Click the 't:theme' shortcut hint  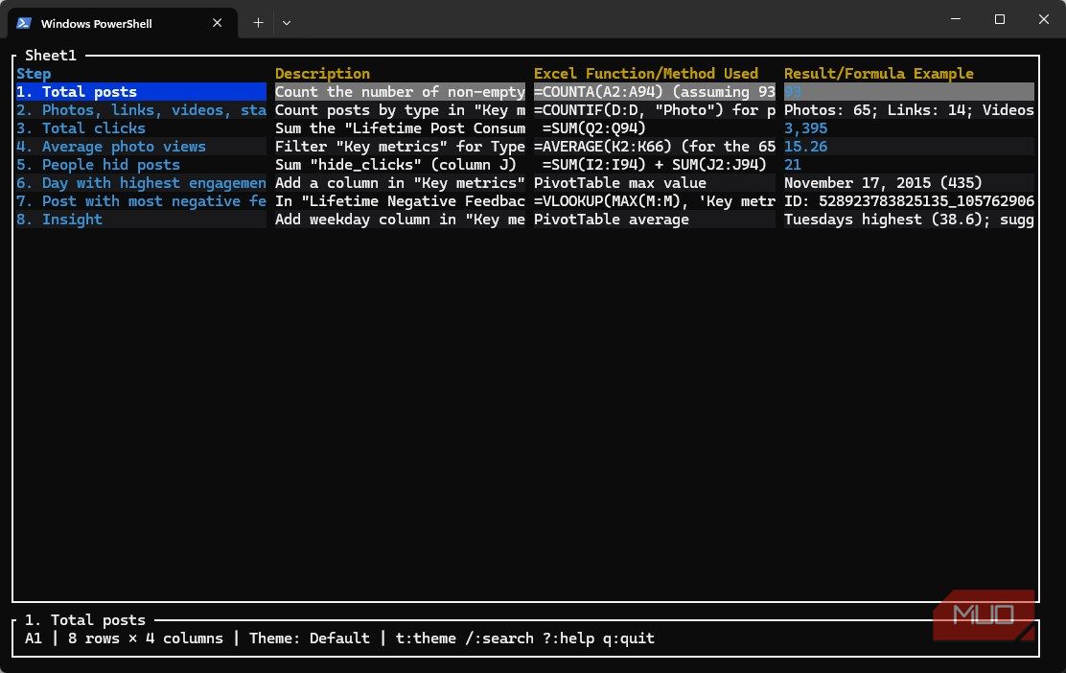(426, 638)
